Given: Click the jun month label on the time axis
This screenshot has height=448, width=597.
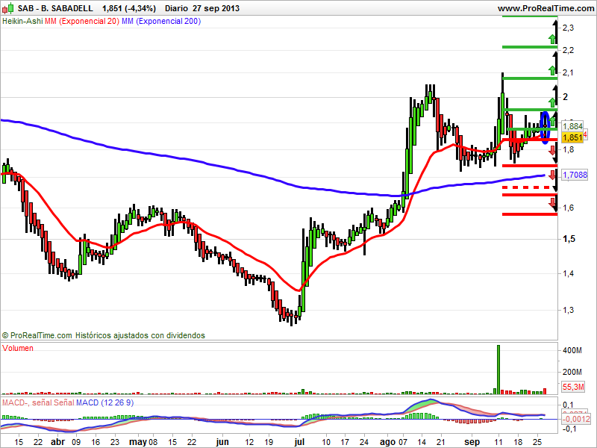Looking at the screenshot, I should (x=222, y=442).
